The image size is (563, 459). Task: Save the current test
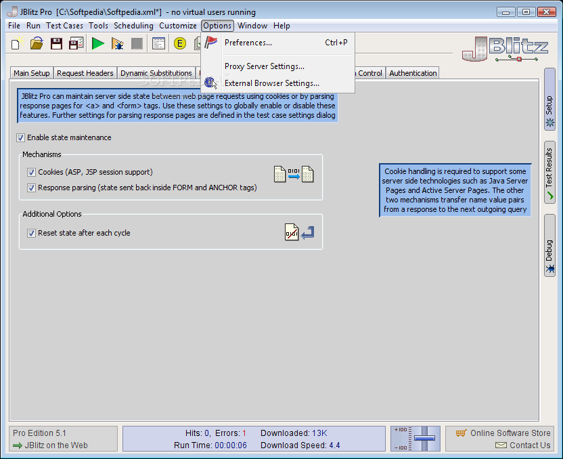(x=56, y=44)
